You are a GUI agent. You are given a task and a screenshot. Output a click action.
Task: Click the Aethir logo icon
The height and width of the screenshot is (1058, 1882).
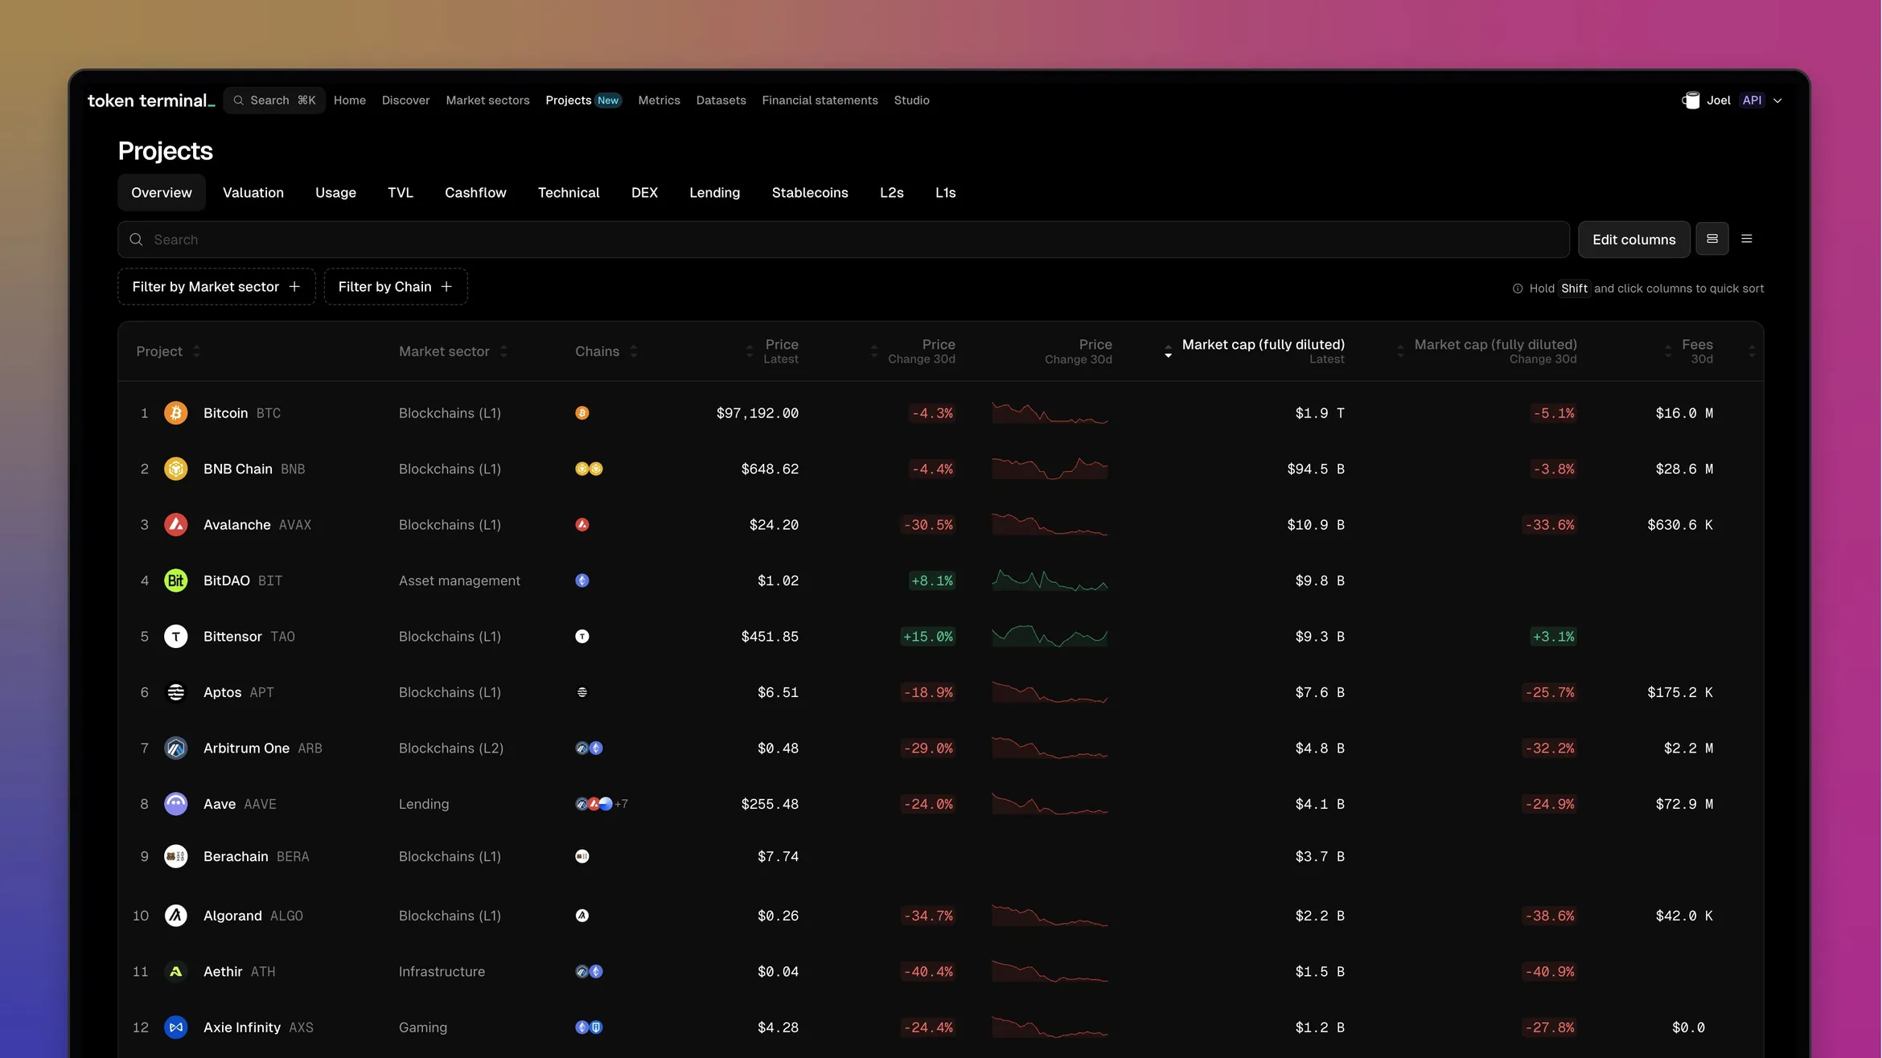pos(175,971)
